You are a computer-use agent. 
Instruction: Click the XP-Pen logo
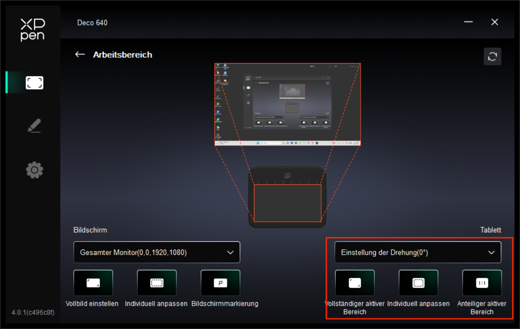[x=32, y=29]
